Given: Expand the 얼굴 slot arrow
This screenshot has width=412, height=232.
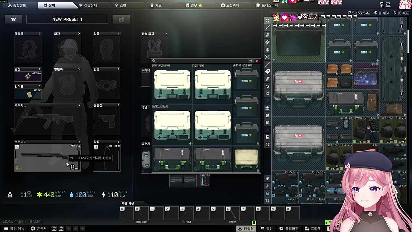Looking at the screenshot, I should tap(118, 34).
